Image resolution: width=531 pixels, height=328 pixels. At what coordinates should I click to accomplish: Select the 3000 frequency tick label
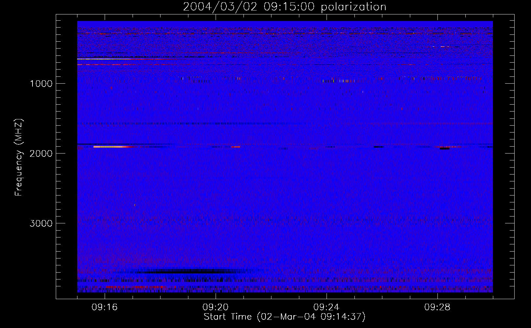tap(41, 223)
